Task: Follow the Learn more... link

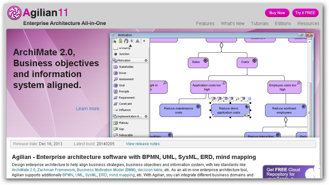Action: click(x=89, y=109)
